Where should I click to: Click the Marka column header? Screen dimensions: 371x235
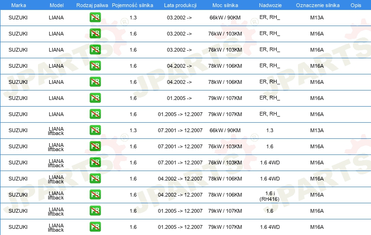pos(19,5)
